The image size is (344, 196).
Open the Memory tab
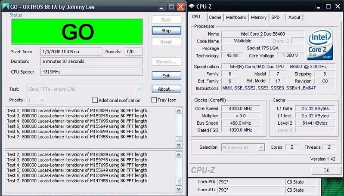click(259, 17)
